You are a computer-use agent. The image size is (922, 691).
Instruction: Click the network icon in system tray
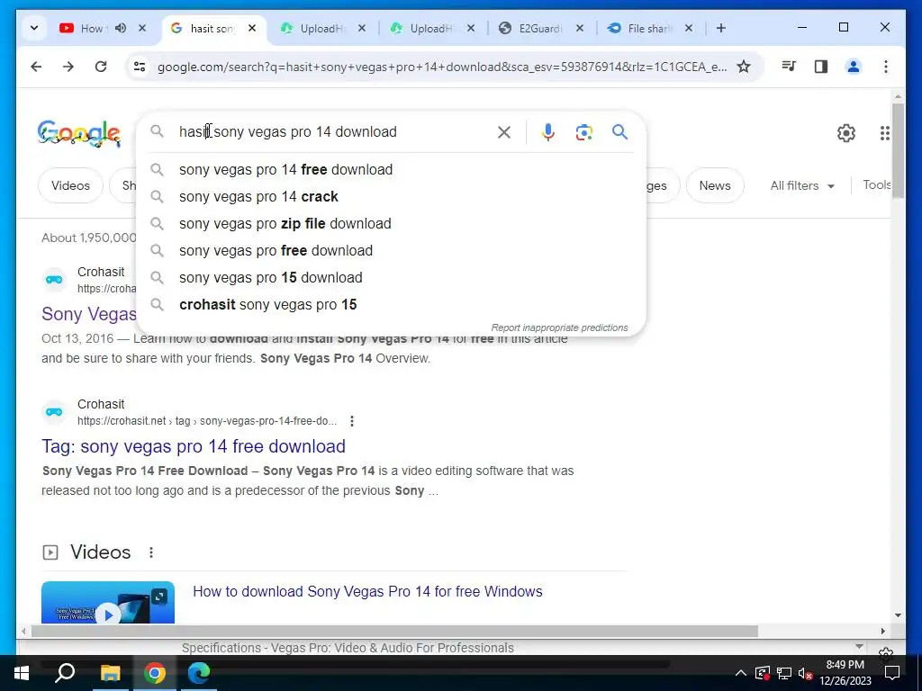(784, 673)
